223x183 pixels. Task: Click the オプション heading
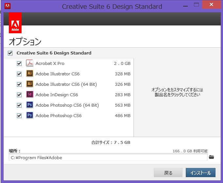25,41
